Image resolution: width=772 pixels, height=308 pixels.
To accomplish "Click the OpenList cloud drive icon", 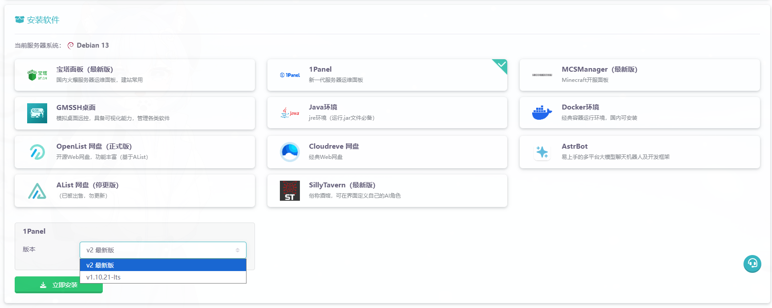I will 37,152.
